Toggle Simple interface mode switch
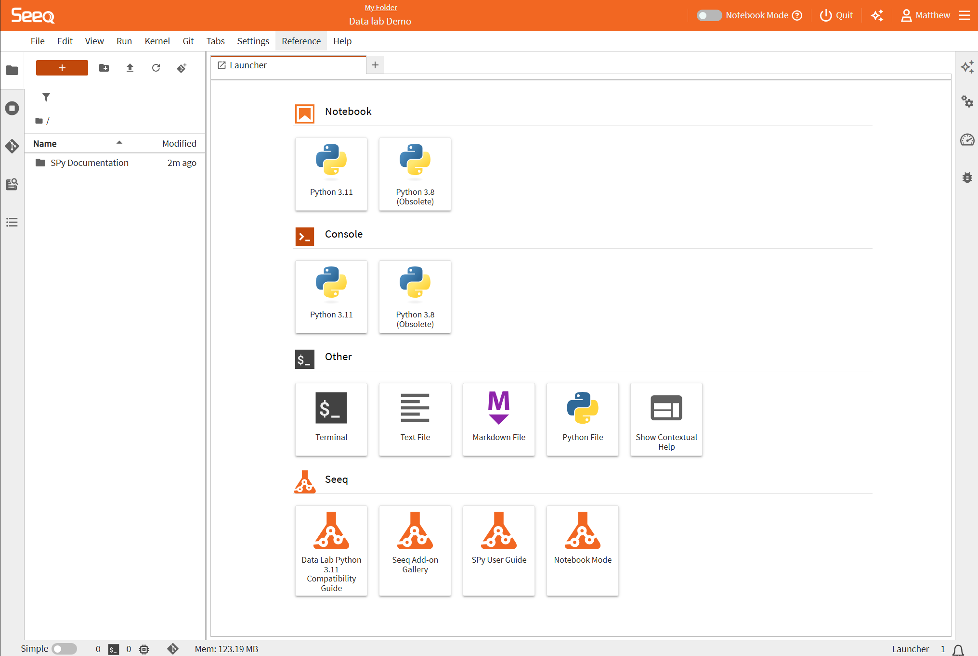Screen dimensions: 978x656 [64, 649]
